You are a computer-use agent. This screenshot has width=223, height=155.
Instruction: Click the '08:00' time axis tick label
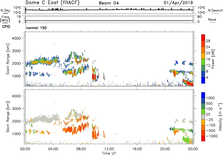tap(81, 149)
